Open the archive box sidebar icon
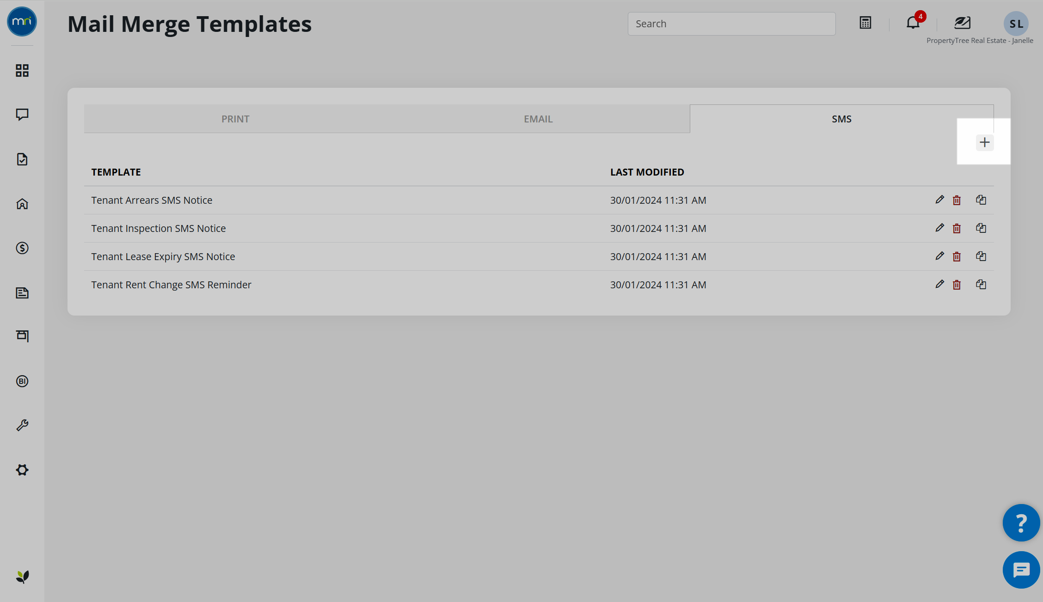This screenshot has width=1043, height=602. 22,336
